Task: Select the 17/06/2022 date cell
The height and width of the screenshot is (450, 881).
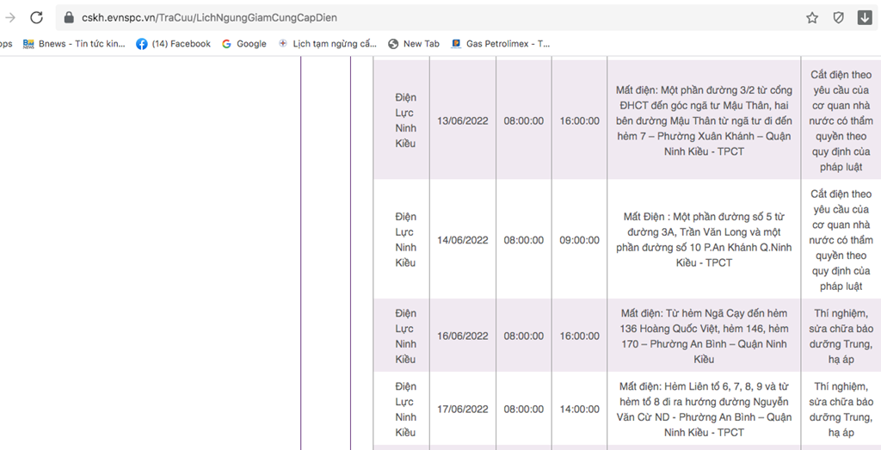Action: [x=462, y=410]
